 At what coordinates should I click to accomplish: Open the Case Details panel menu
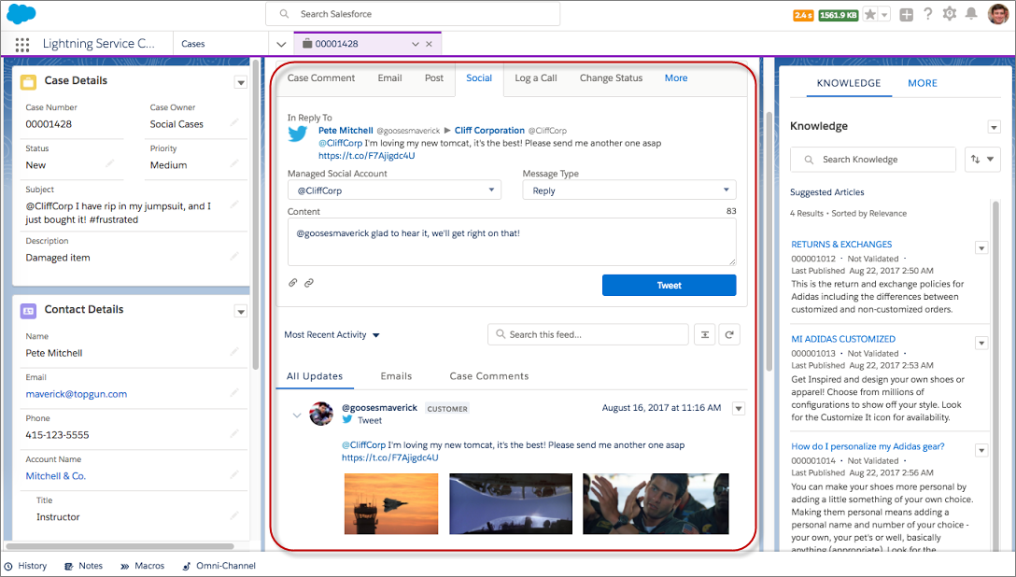pyautogui.click(x=241, y=82)
